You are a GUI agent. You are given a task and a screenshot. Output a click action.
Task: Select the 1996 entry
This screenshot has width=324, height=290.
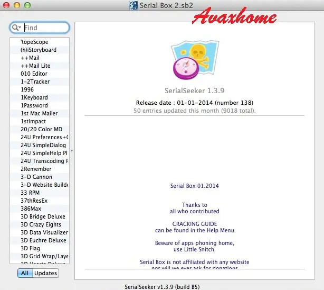pyautogui.click(x=40, y=89)
